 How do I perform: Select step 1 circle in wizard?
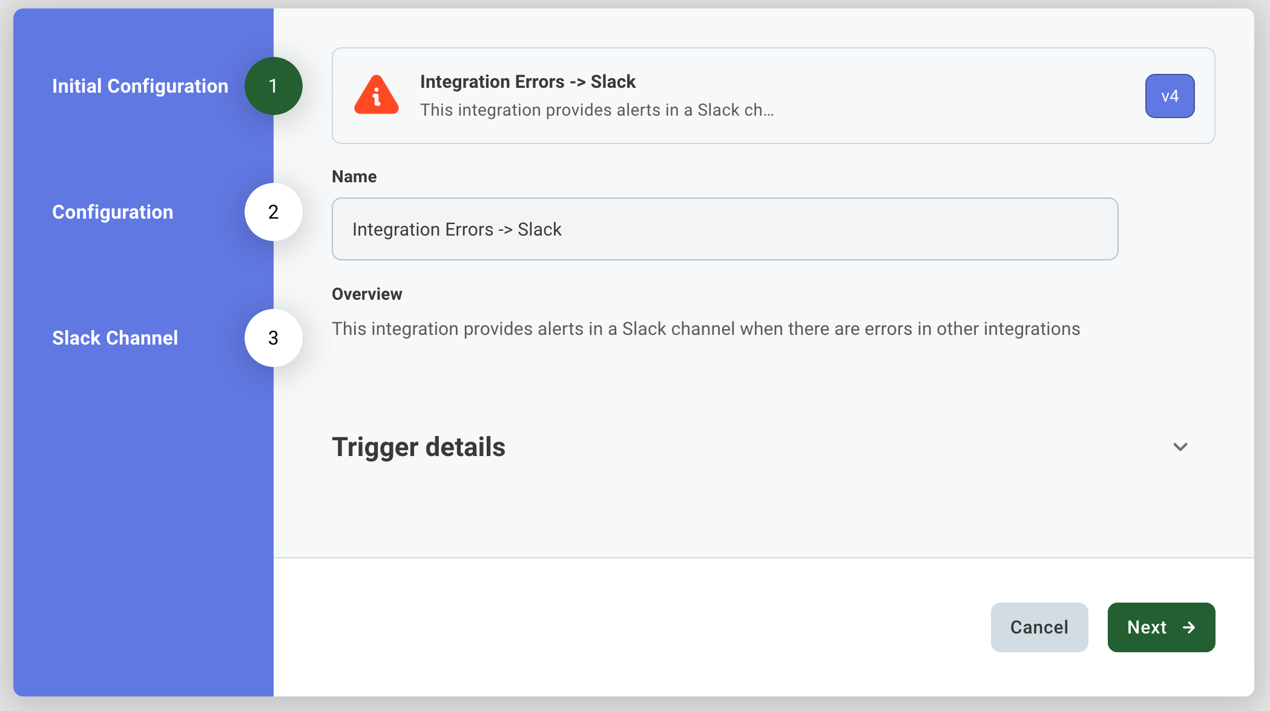pos(274,86)
